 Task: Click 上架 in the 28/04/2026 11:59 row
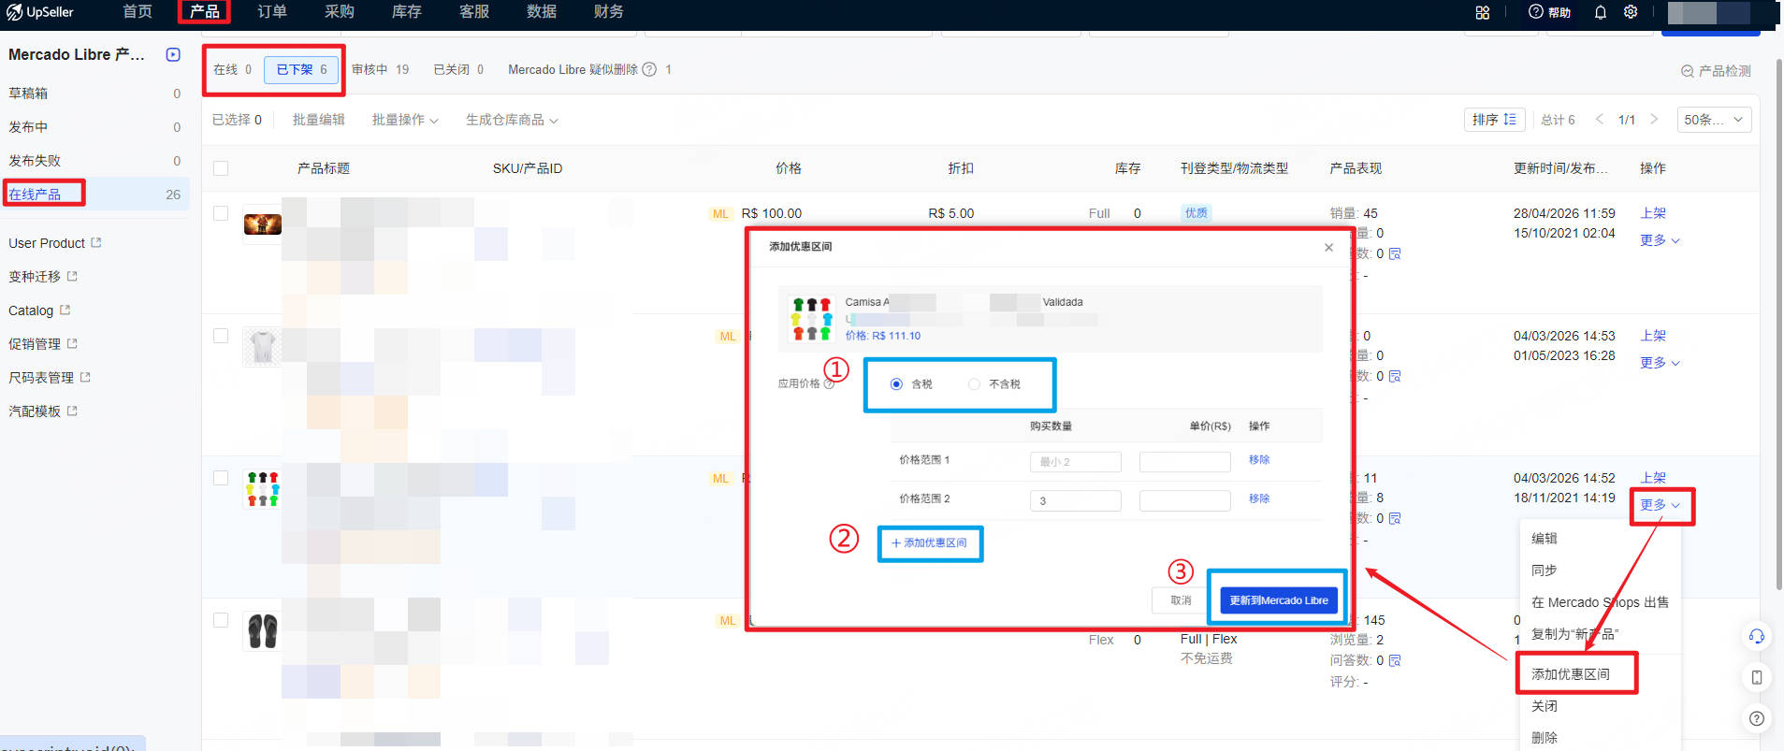(x=1653, y=213)
